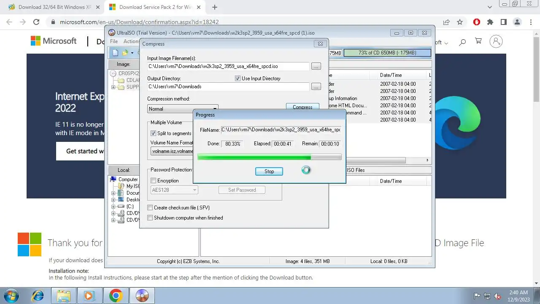Enable Shutdown computer when finished
This screenshot has height=304, width=540.
[150, 218]
